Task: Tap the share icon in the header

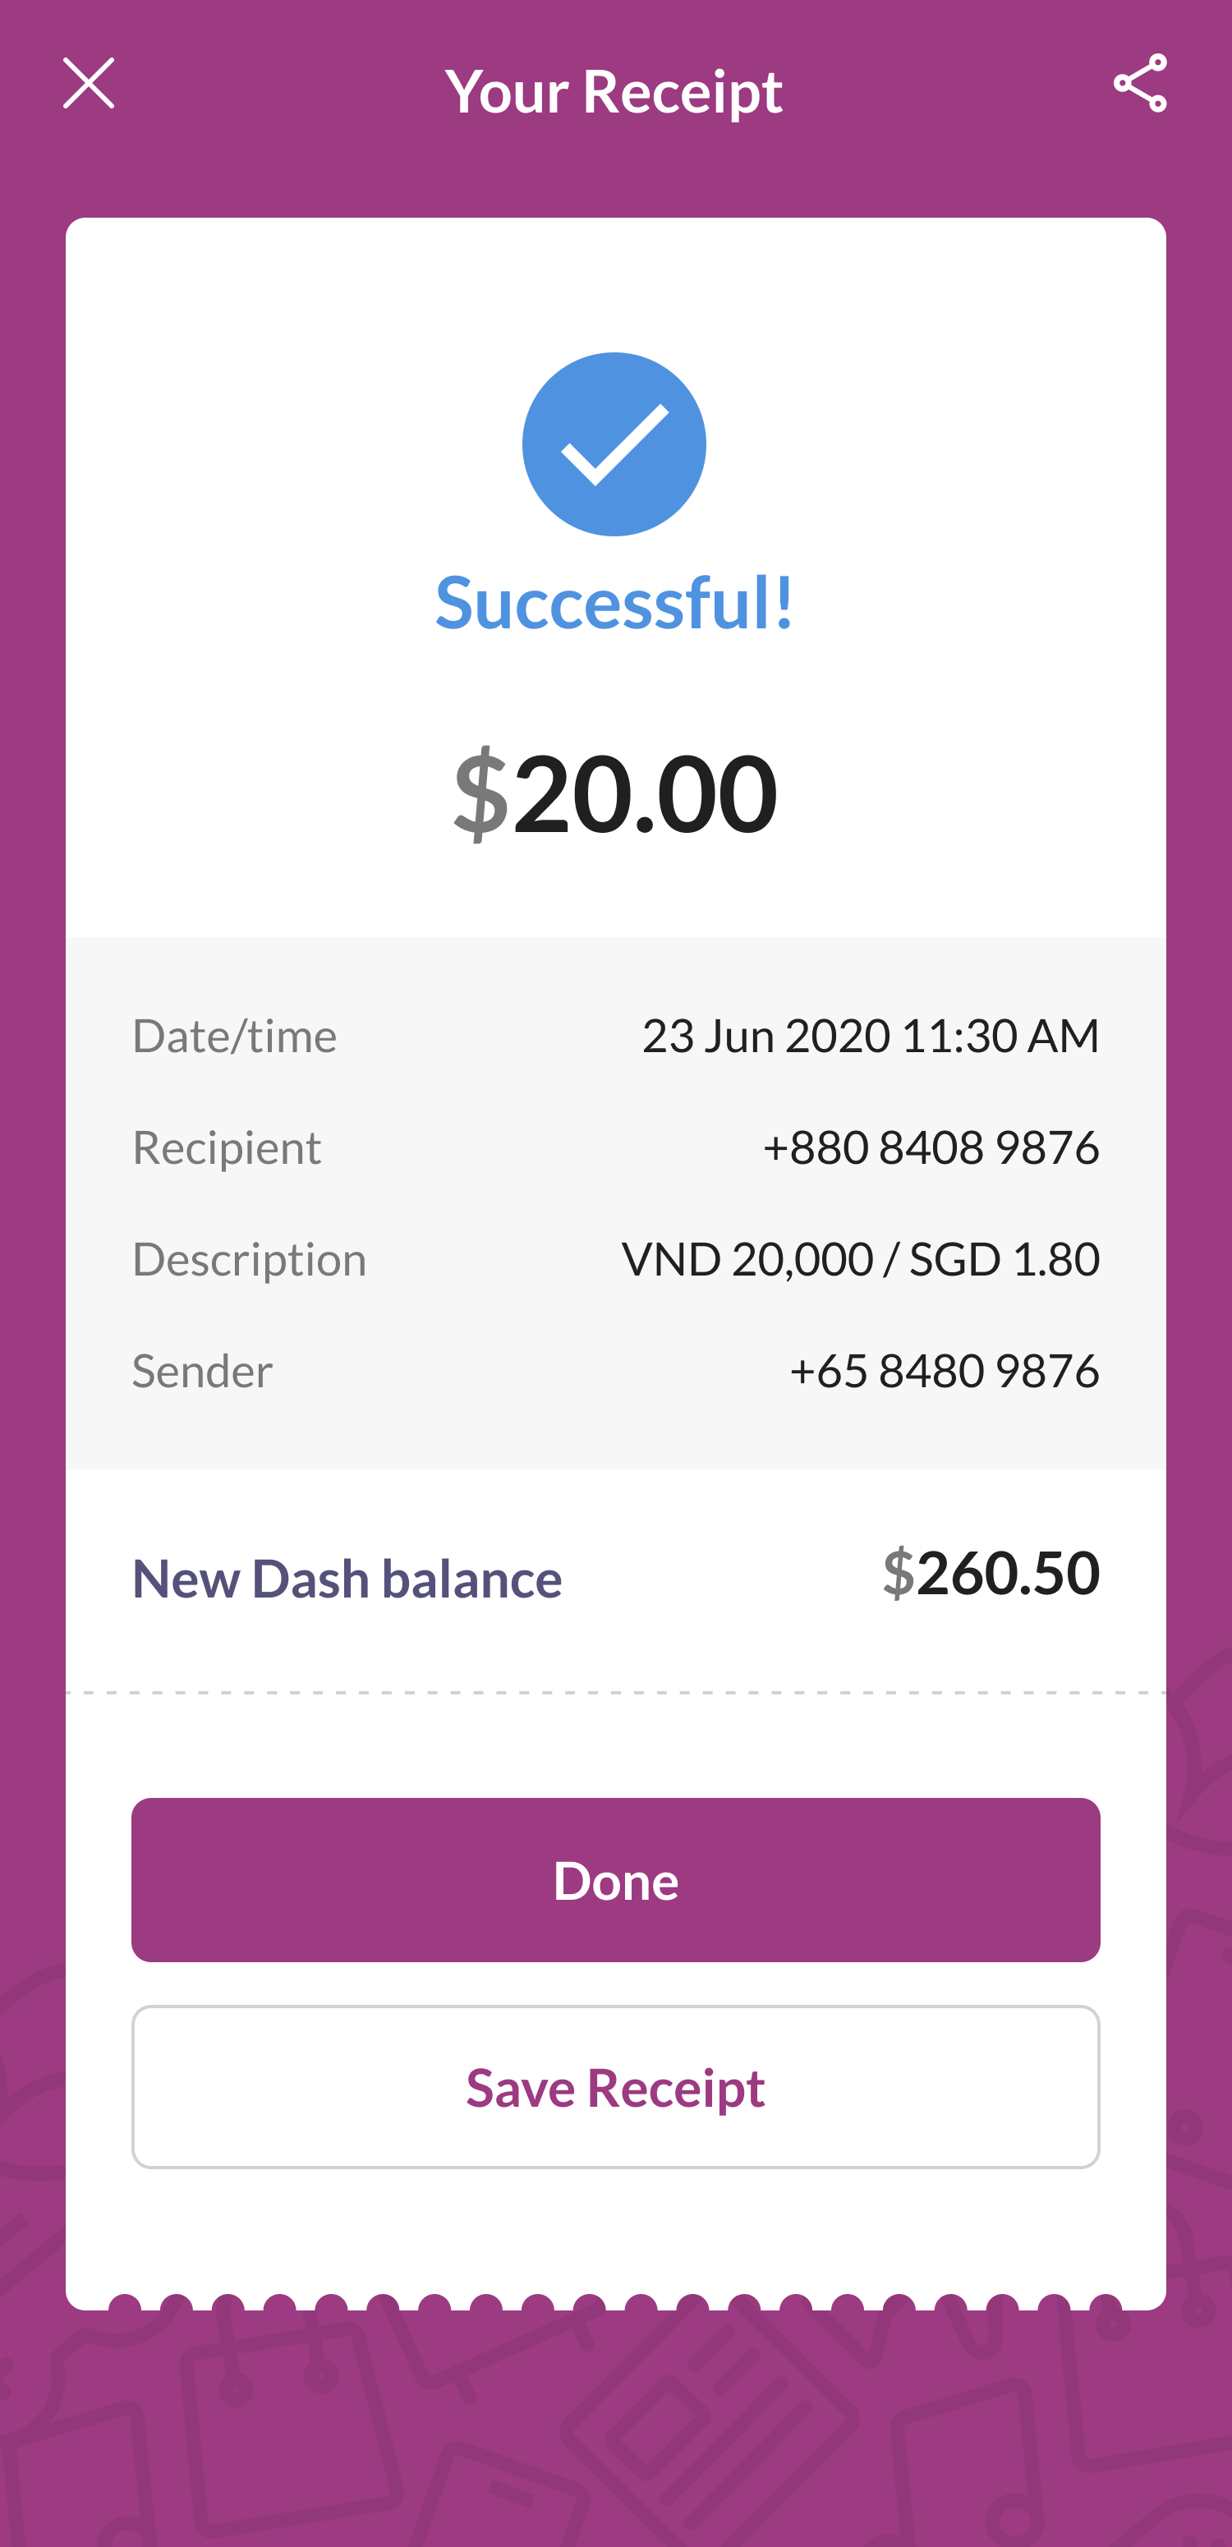Action: pos(1140,83)
